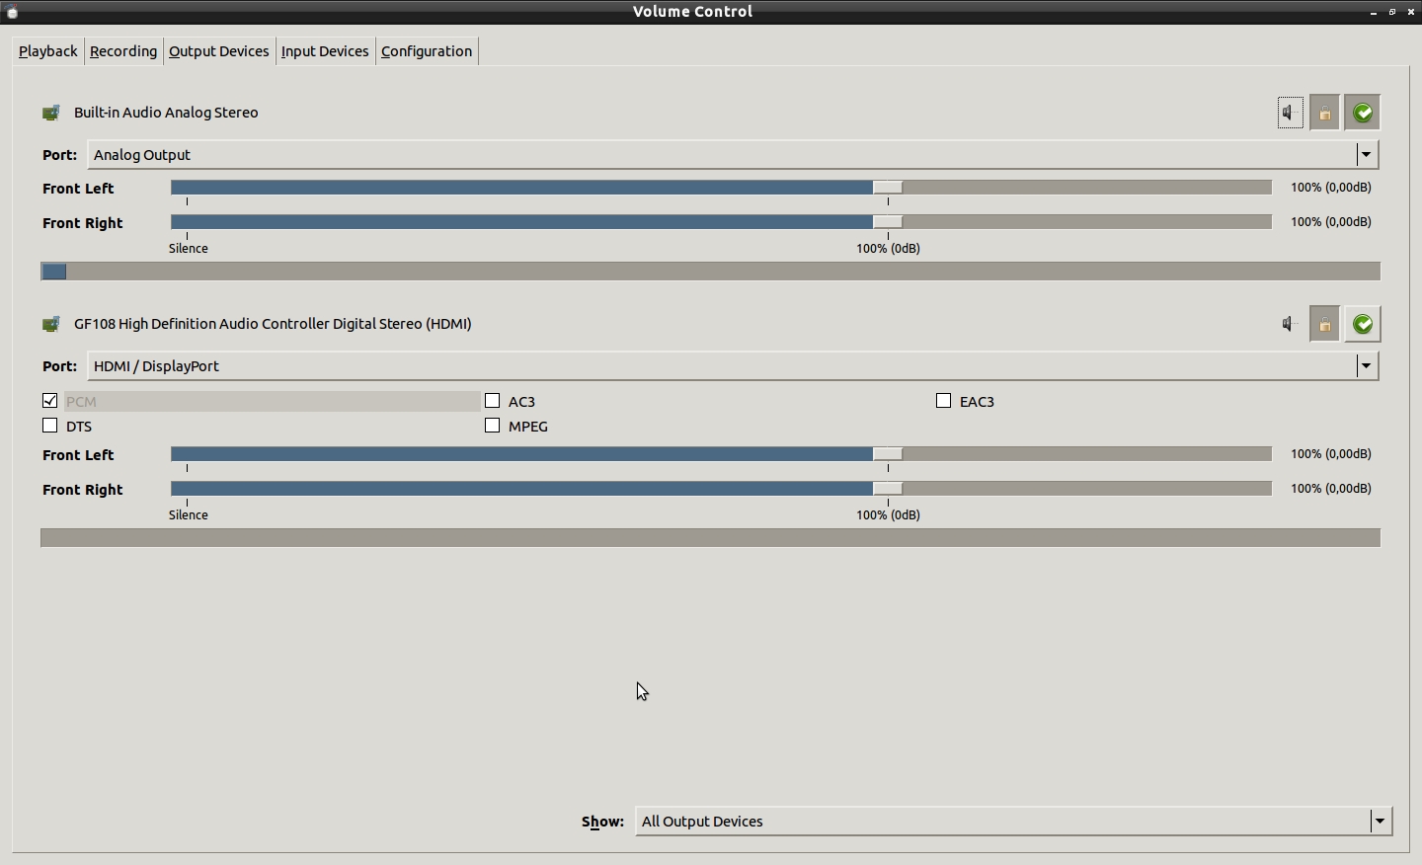Expand the HDMI / DisplayPort port dropdown
1422x865 pixels.
click(1366, 366)
